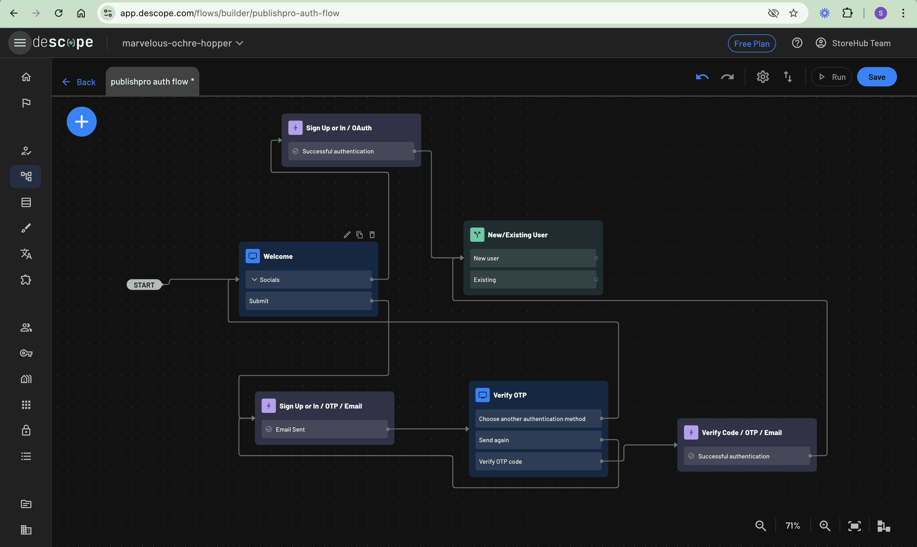Click the Submit row in Welcome node

308,301
